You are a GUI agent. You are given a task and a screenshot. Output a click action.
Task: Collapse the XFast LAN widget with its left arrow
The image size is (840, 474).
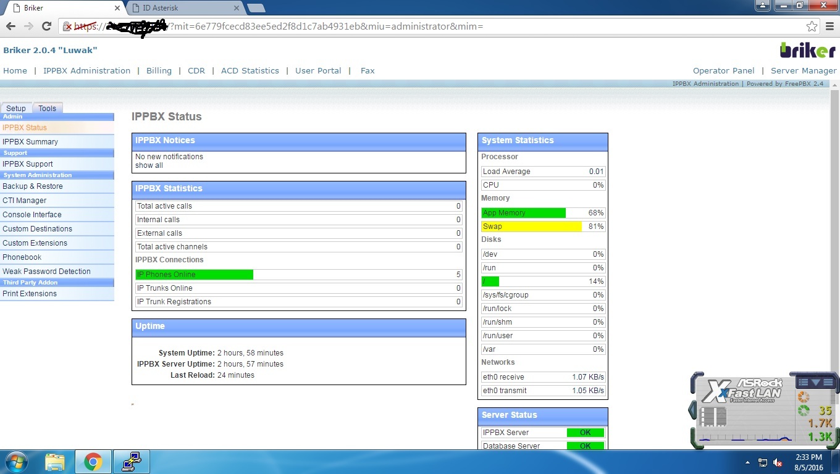coord(693,409)
